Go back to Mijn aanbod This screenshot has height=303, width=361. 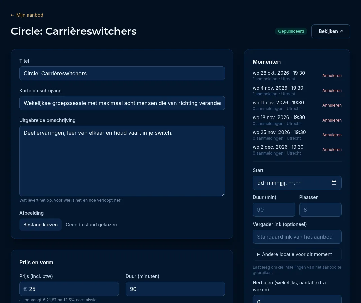click(27, 15)
